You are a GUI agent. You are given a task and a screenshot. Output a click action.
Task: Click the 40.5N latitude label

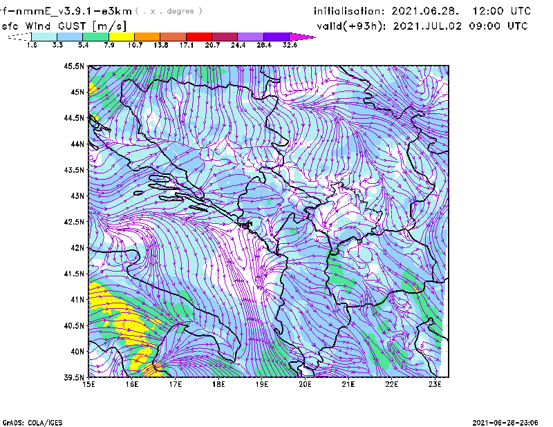[74, 325]
